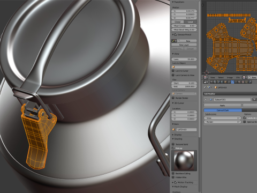
Task: Select the Catmull-Clark subdivision type
Action: click(223, 110)
